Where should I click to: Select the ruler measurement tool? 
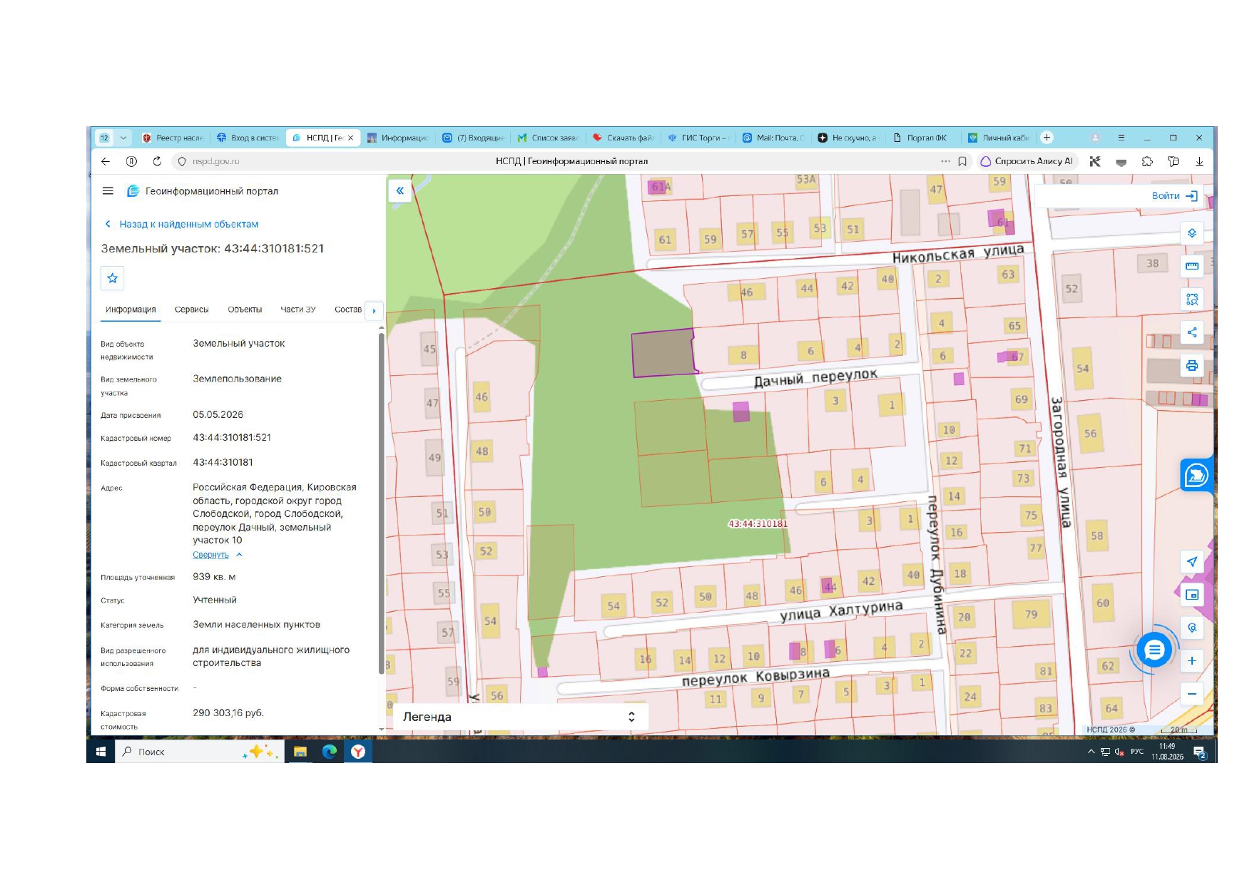1191,266
